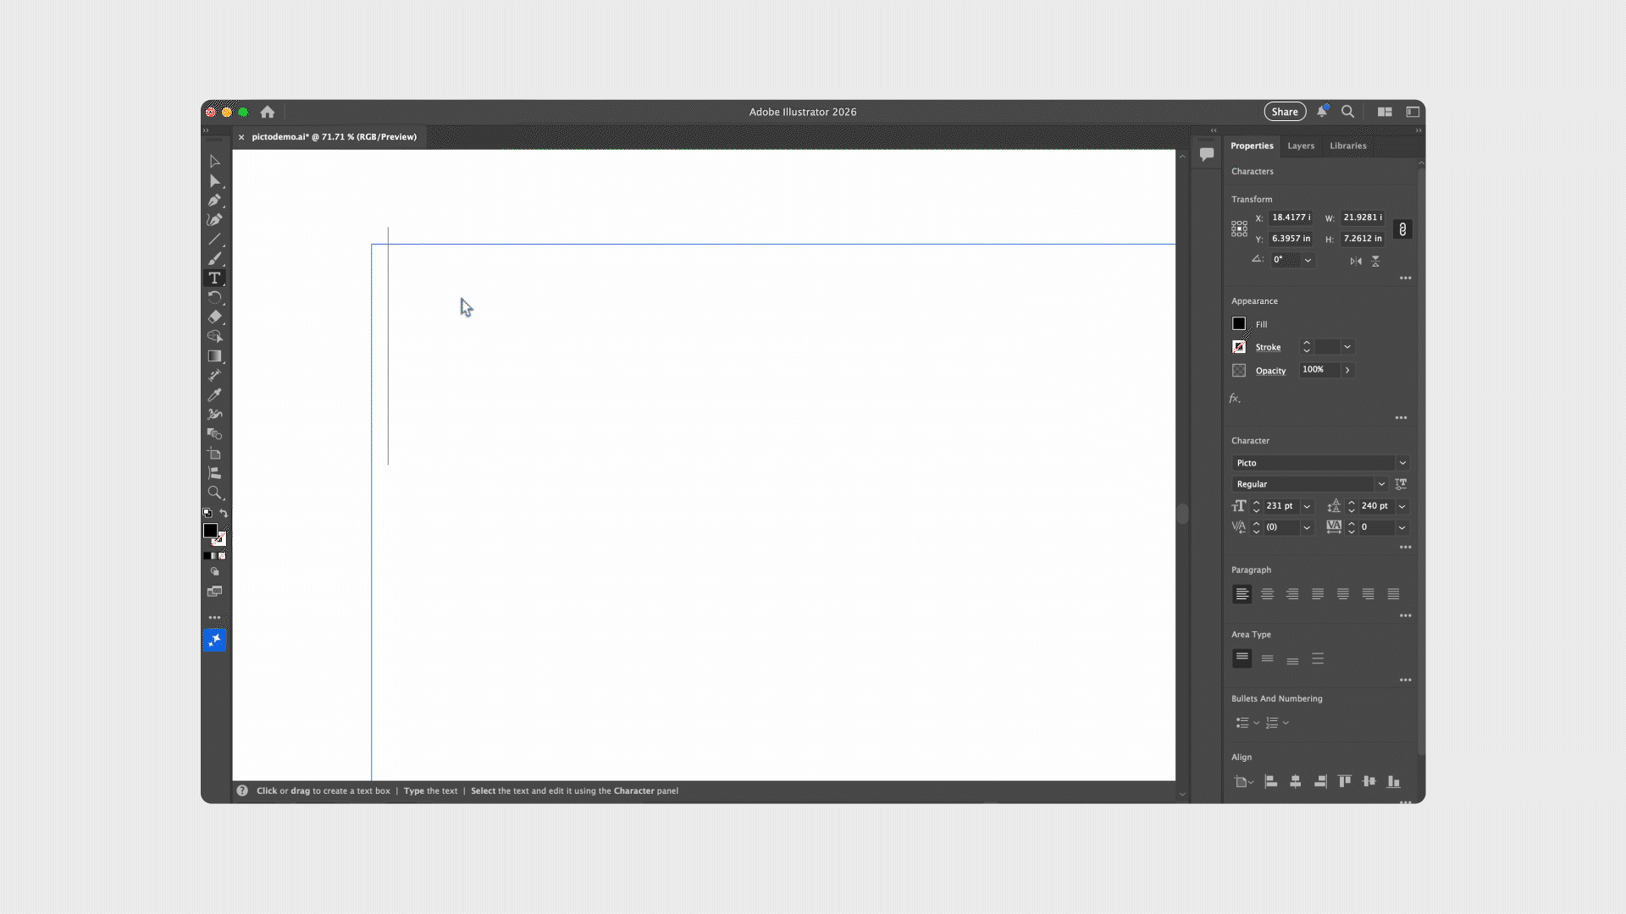Open the Libraries tab

coord(1347,146)
